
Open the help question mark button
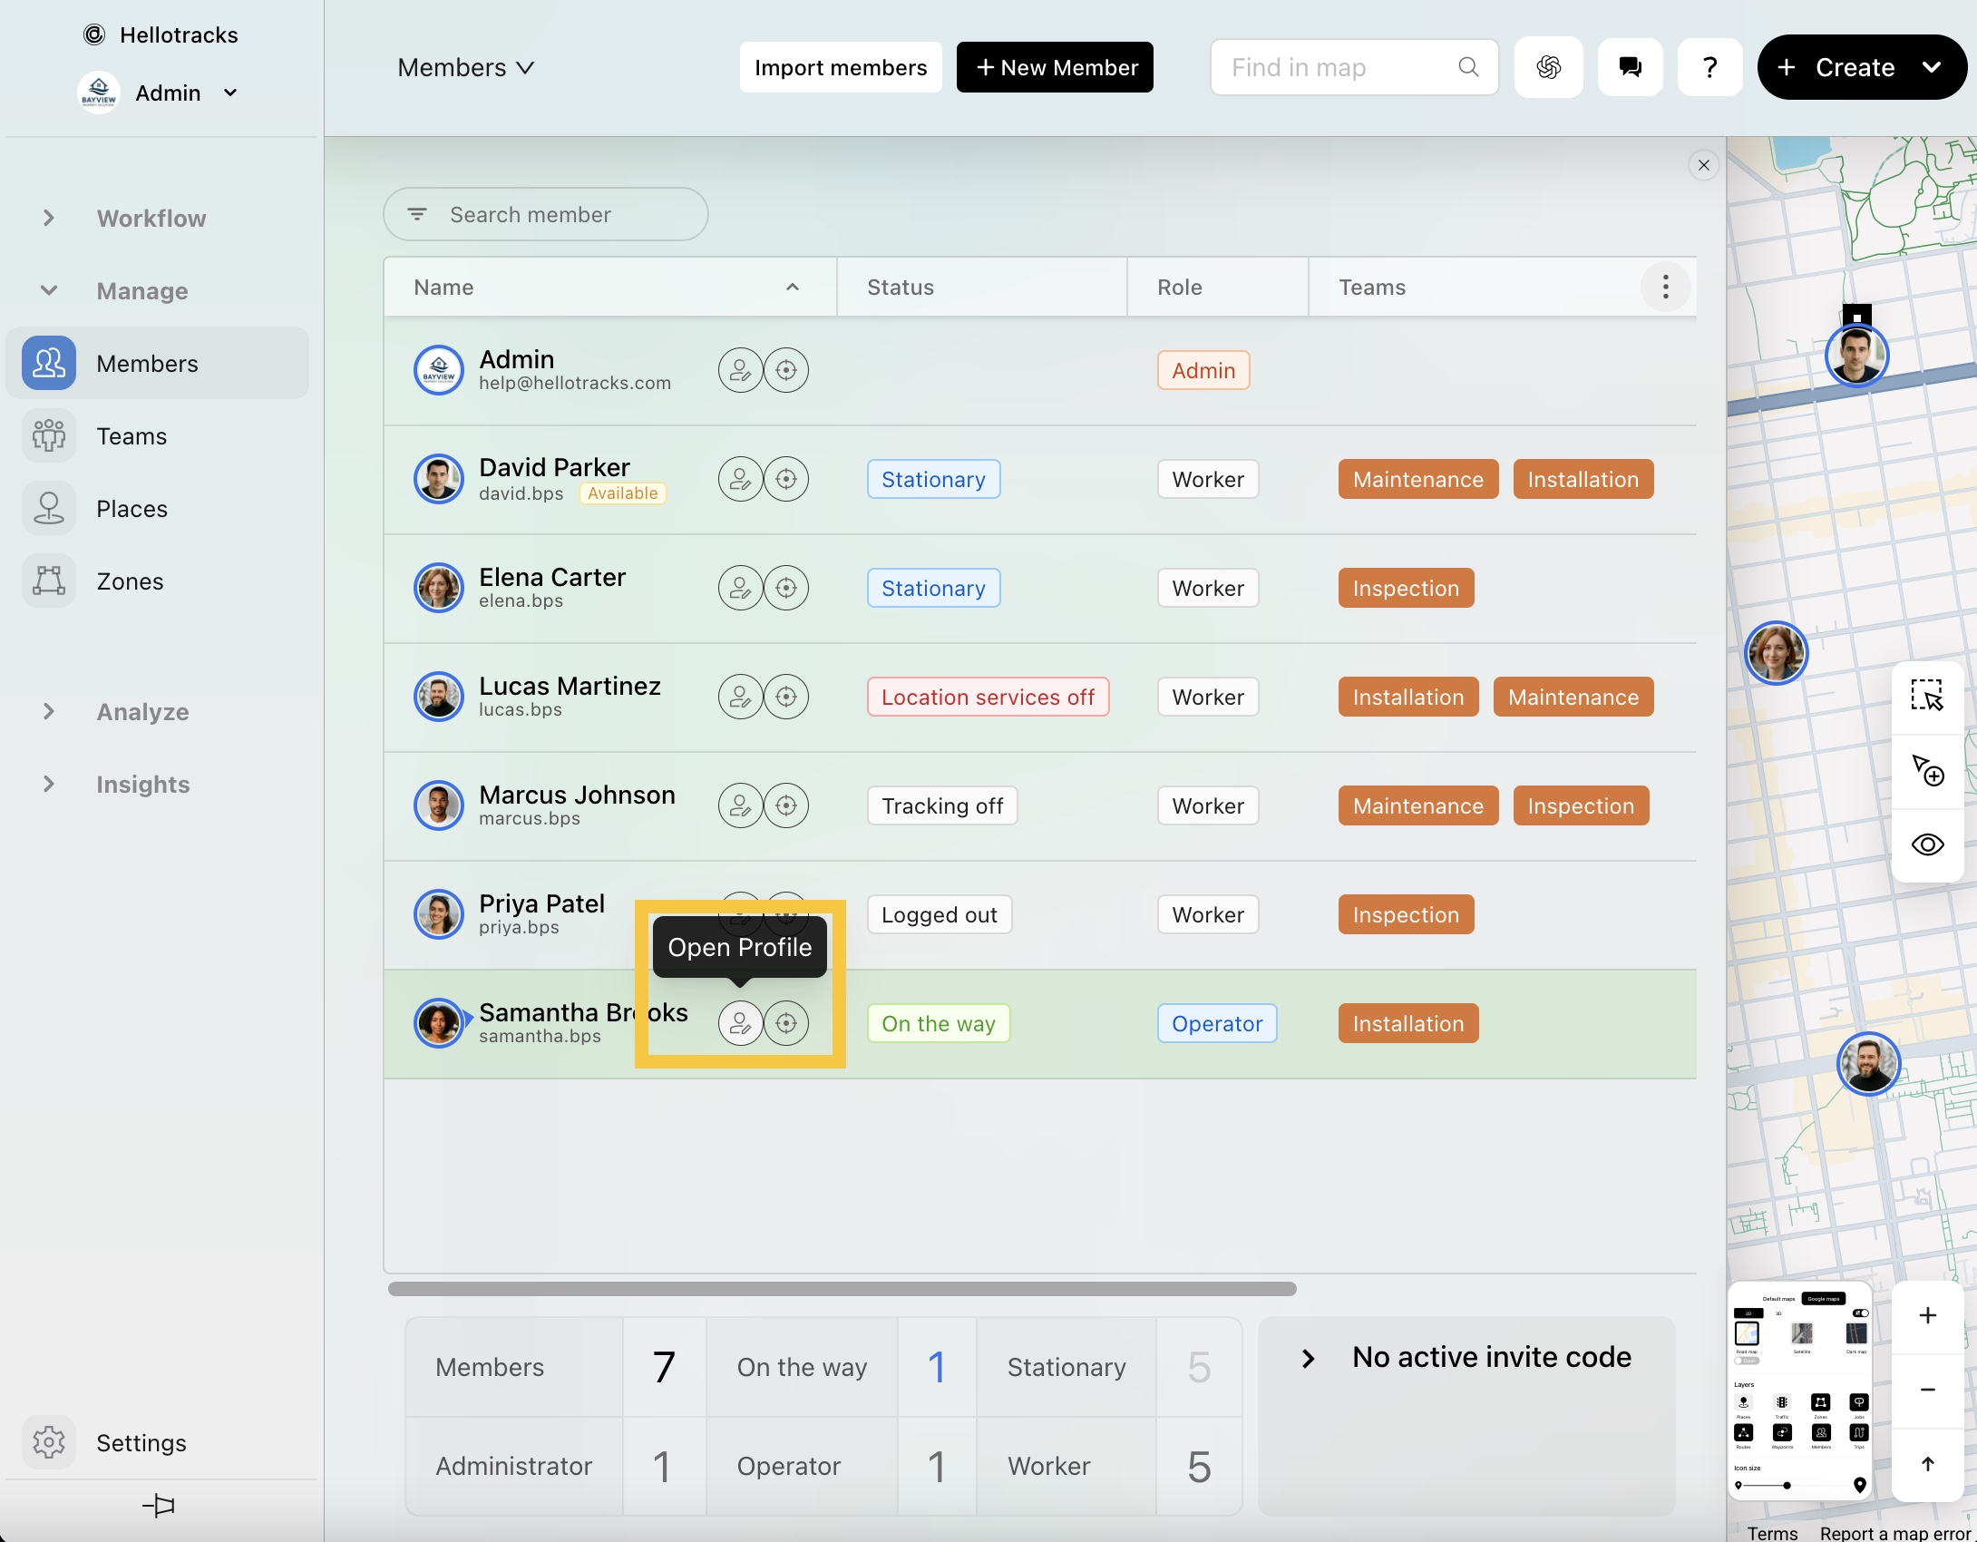1709,67
